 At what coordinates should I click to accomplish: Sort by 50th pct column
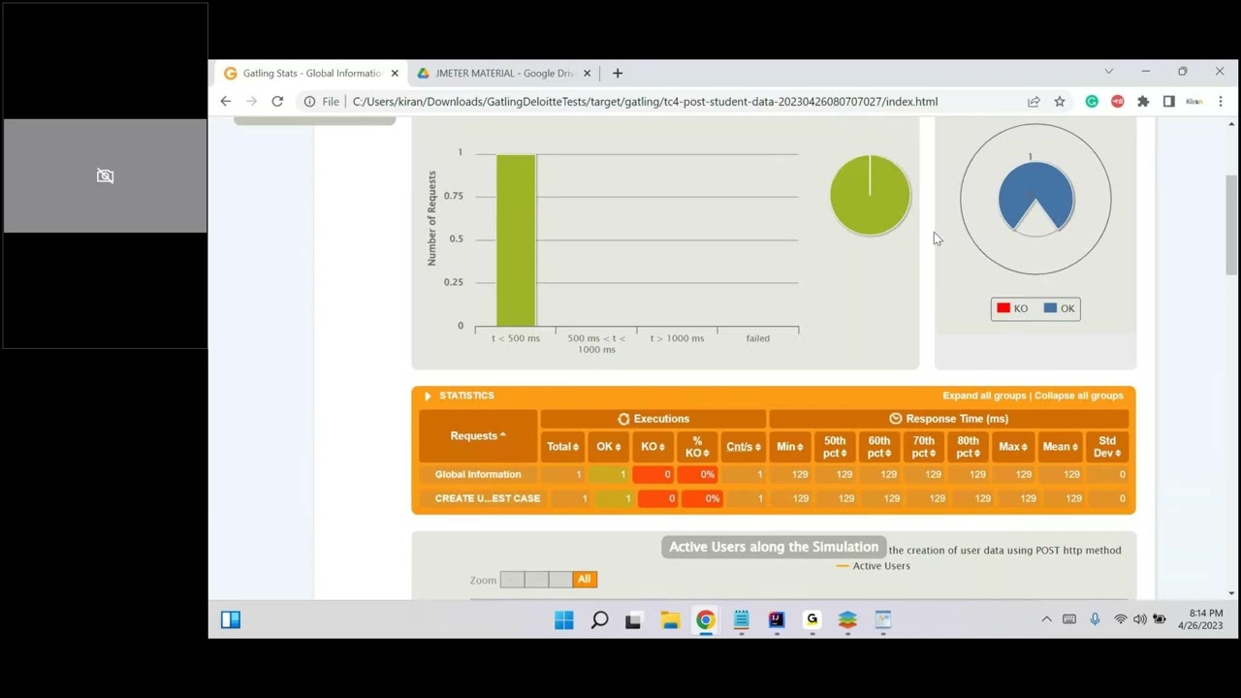(x=835, y=447)
